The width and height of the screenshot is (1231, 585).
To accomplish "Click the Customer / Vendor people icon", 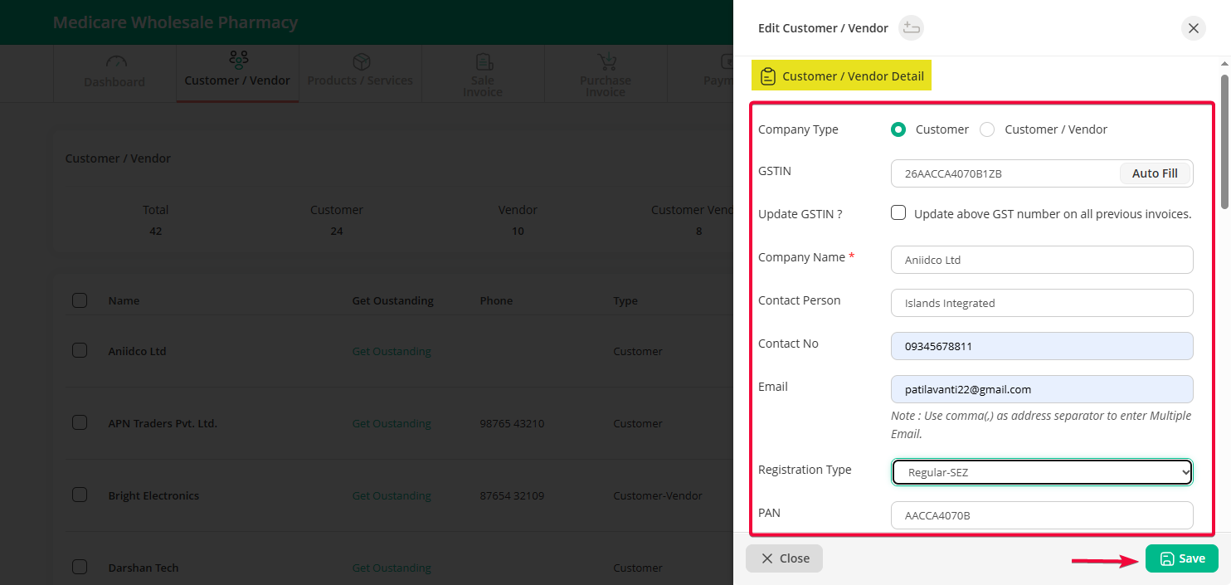I will (x=238, y=60).
